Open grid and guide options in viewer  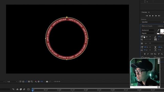click(x=32, y=82)
